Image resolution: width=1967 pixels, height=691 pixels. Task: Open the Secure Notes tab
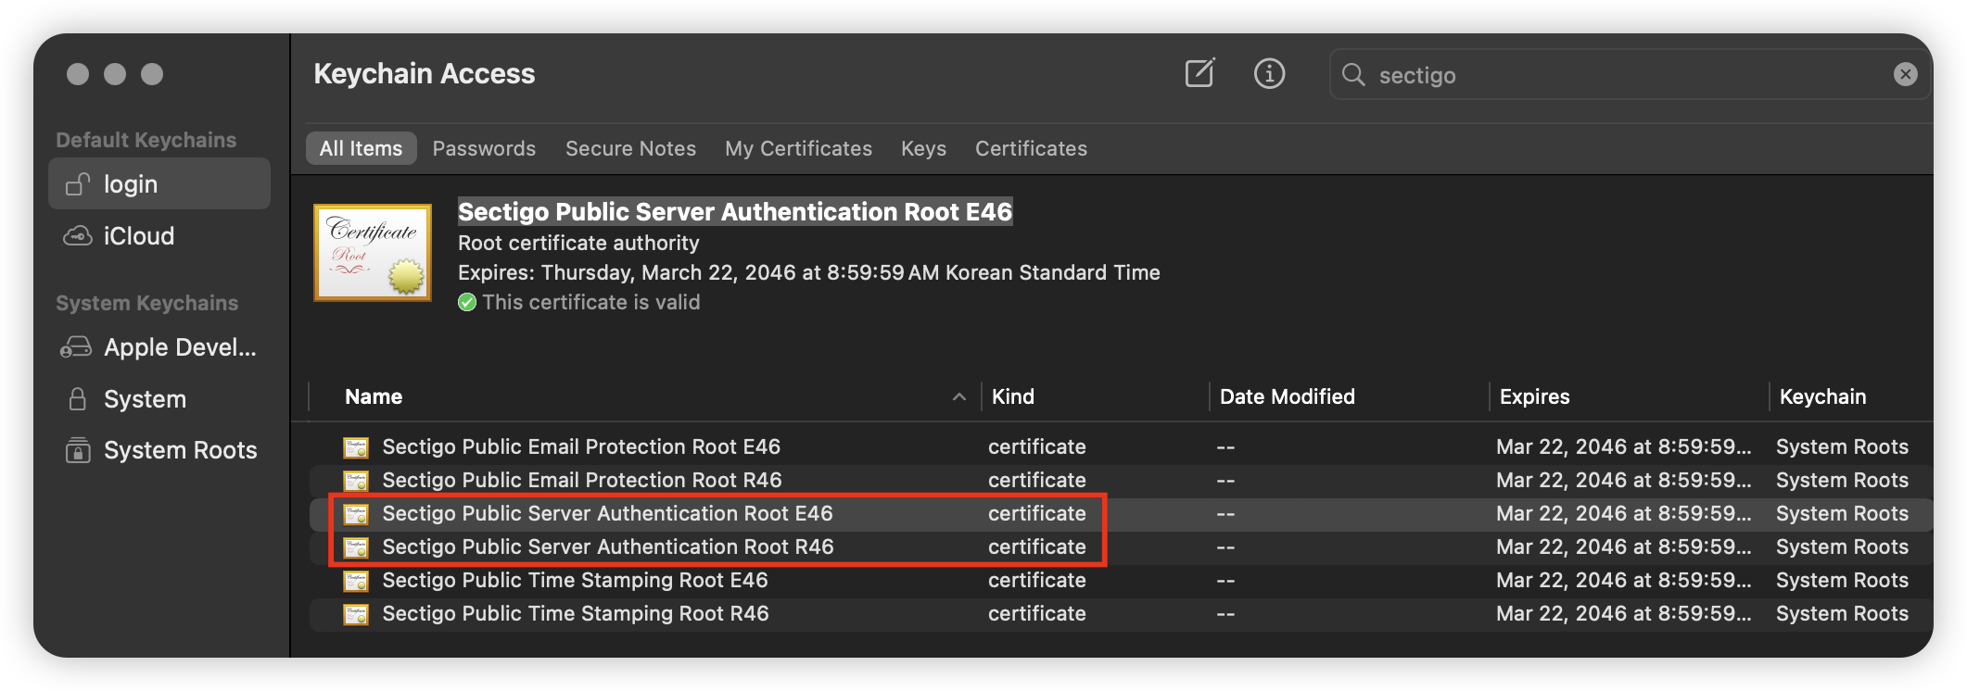(630, 148)
